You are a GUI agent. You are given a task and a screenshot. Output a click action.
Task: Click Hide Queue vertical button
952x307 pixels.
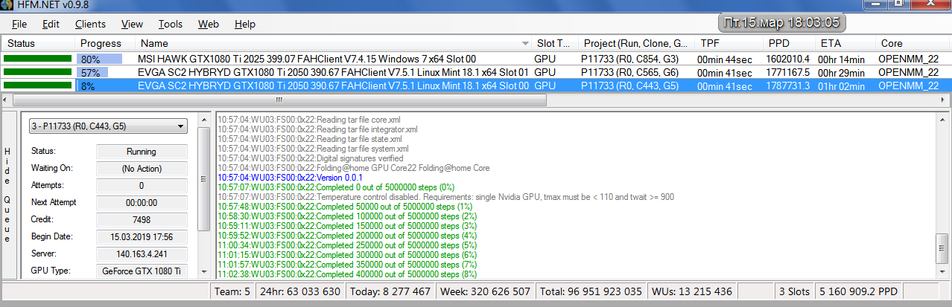tap(7, 194)
